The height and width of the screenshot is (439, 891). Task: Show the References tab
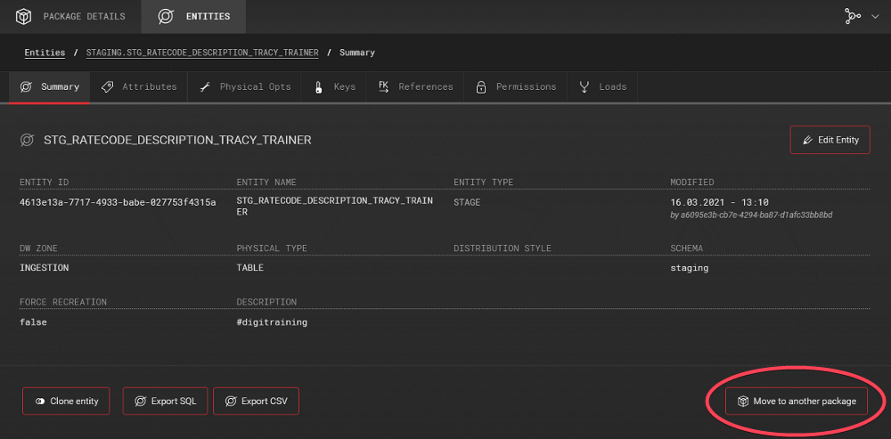[415, 86]
